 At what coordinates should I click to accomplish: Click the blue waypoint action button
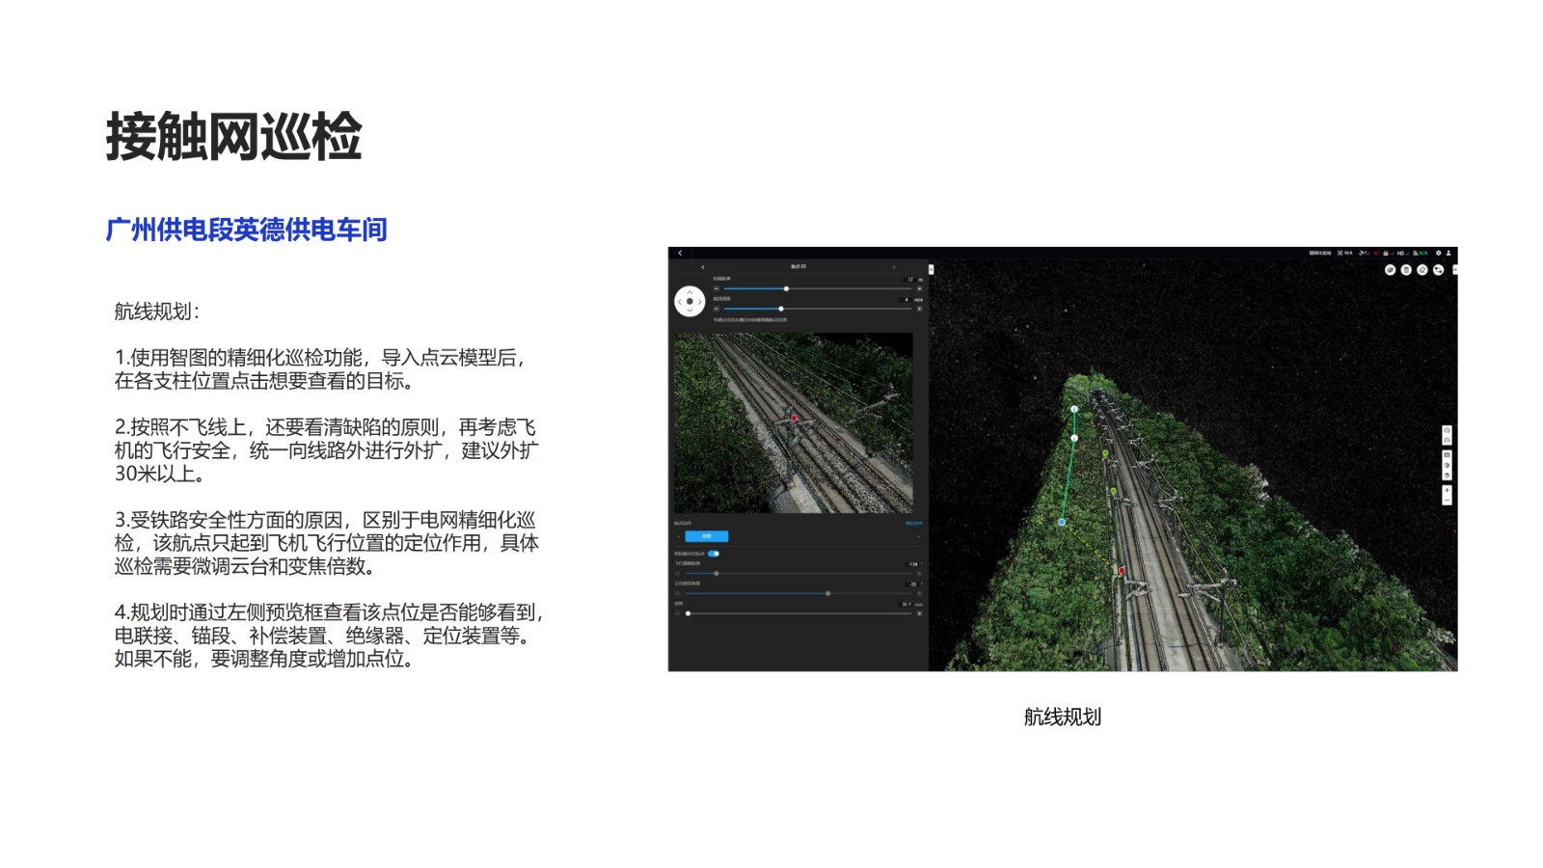tap(707, 536)
